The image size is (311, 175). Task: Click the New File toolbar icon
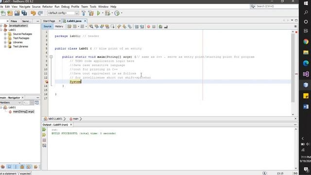click(x=3, y=13)
